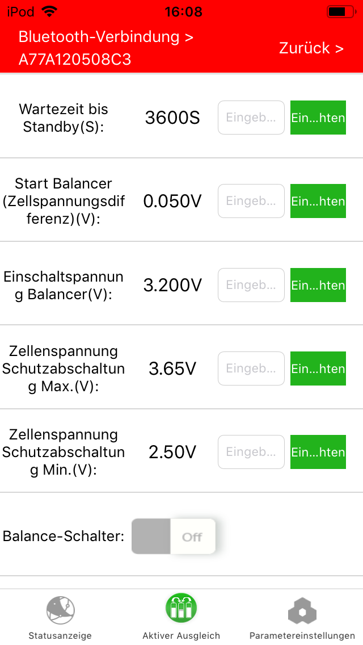
Task: Open the Parametereinstellungen hexagon icon
Action: pos(302,612)
